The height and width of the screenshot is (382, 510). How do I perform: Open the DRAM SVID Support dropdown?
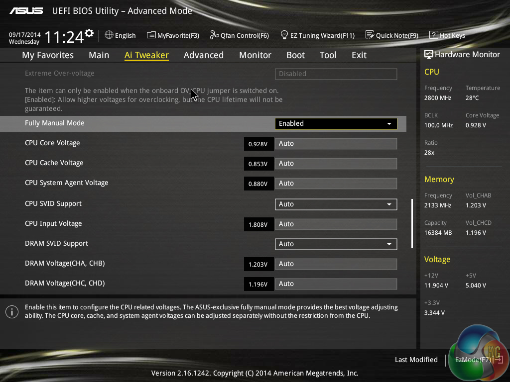tap(336, 244)
